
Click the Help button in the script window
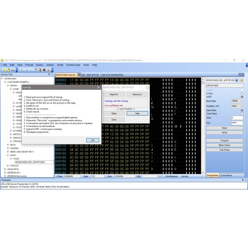(x=137, y=114)
